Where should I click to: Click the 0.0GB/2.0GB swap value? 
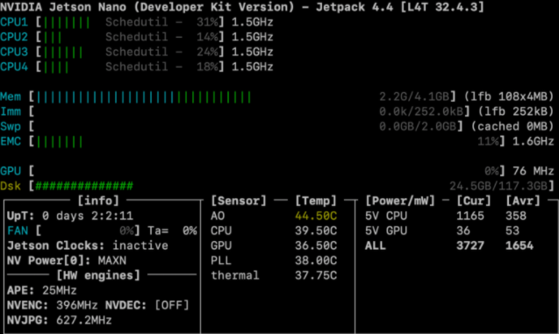[418, 127]
